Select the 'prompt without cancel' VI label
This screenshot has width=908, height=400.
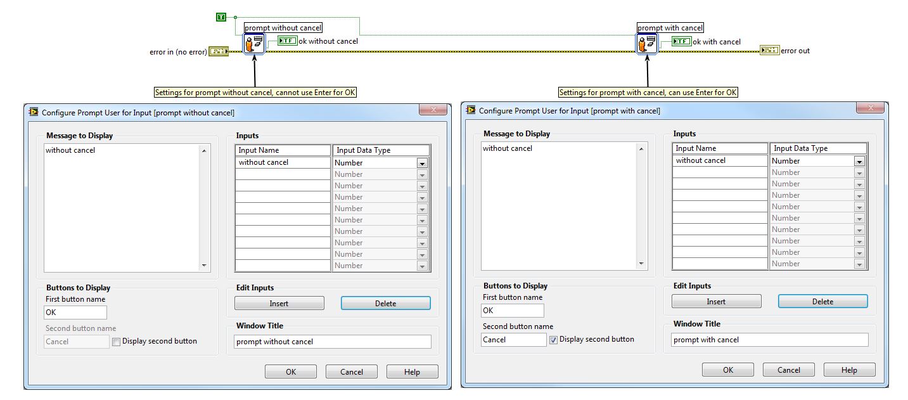tap(283, 28)
